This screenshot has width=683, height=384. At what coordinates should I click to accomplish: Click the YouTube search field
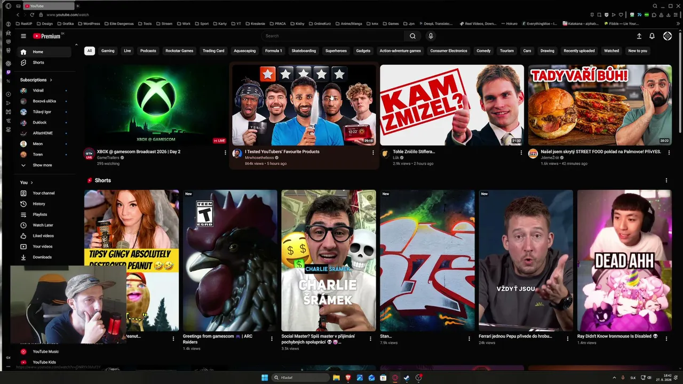(333, 36)
